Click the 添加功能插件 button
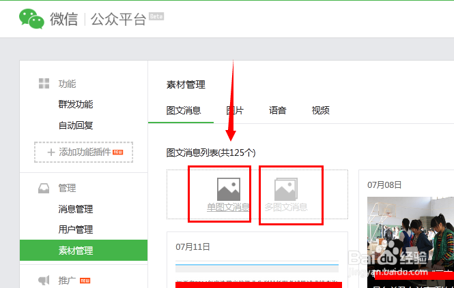 tap(84, 153)
